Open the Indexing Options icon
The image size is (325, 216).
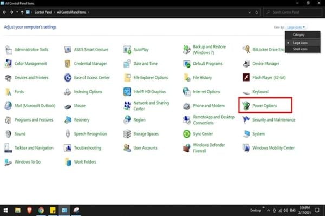(68, 92)
